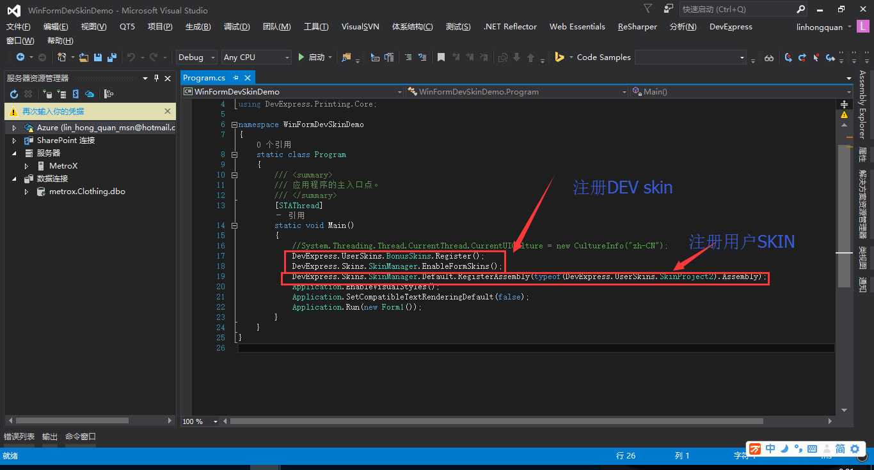This screenshot has height=470, width=874.
Task: Click SharePoint connection icon in Server Explorer
Action: pos(75,94)
